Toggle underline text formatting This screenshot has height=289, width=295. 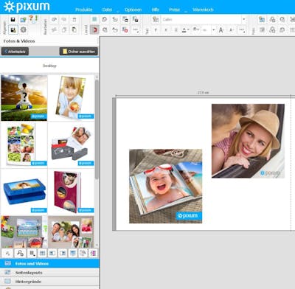click(176, 30)
